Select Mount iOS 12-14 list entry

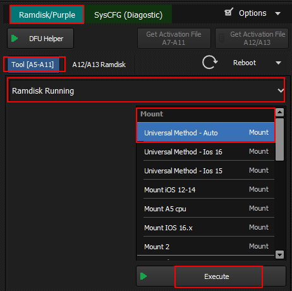pyautogui.click(x=206, y=190)
